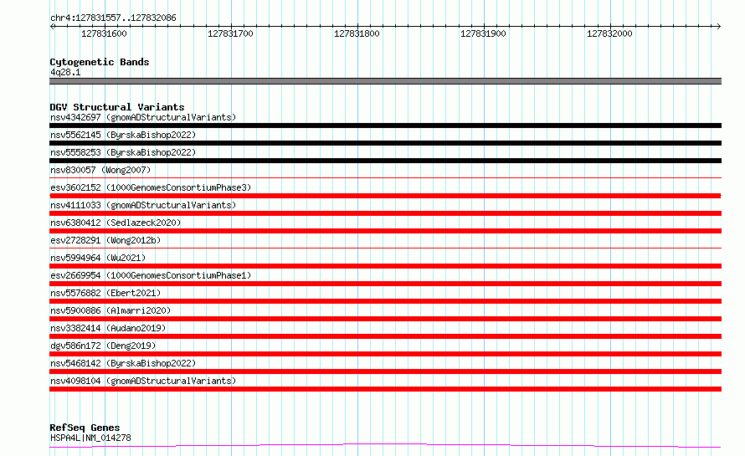Open variant esv3602152 (1000GenomesConsortiumPhase3)
Image resolution: width=745 pixels, height=456 pixels.
(151, 187)
